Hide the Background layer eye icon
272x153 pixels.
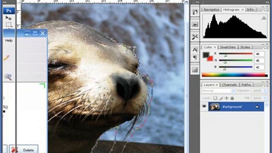[x=204, y=106]
